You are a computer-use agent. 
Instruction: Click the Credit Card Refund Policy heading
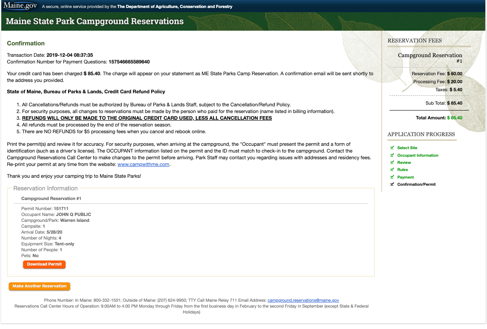[x=86, y=92]
